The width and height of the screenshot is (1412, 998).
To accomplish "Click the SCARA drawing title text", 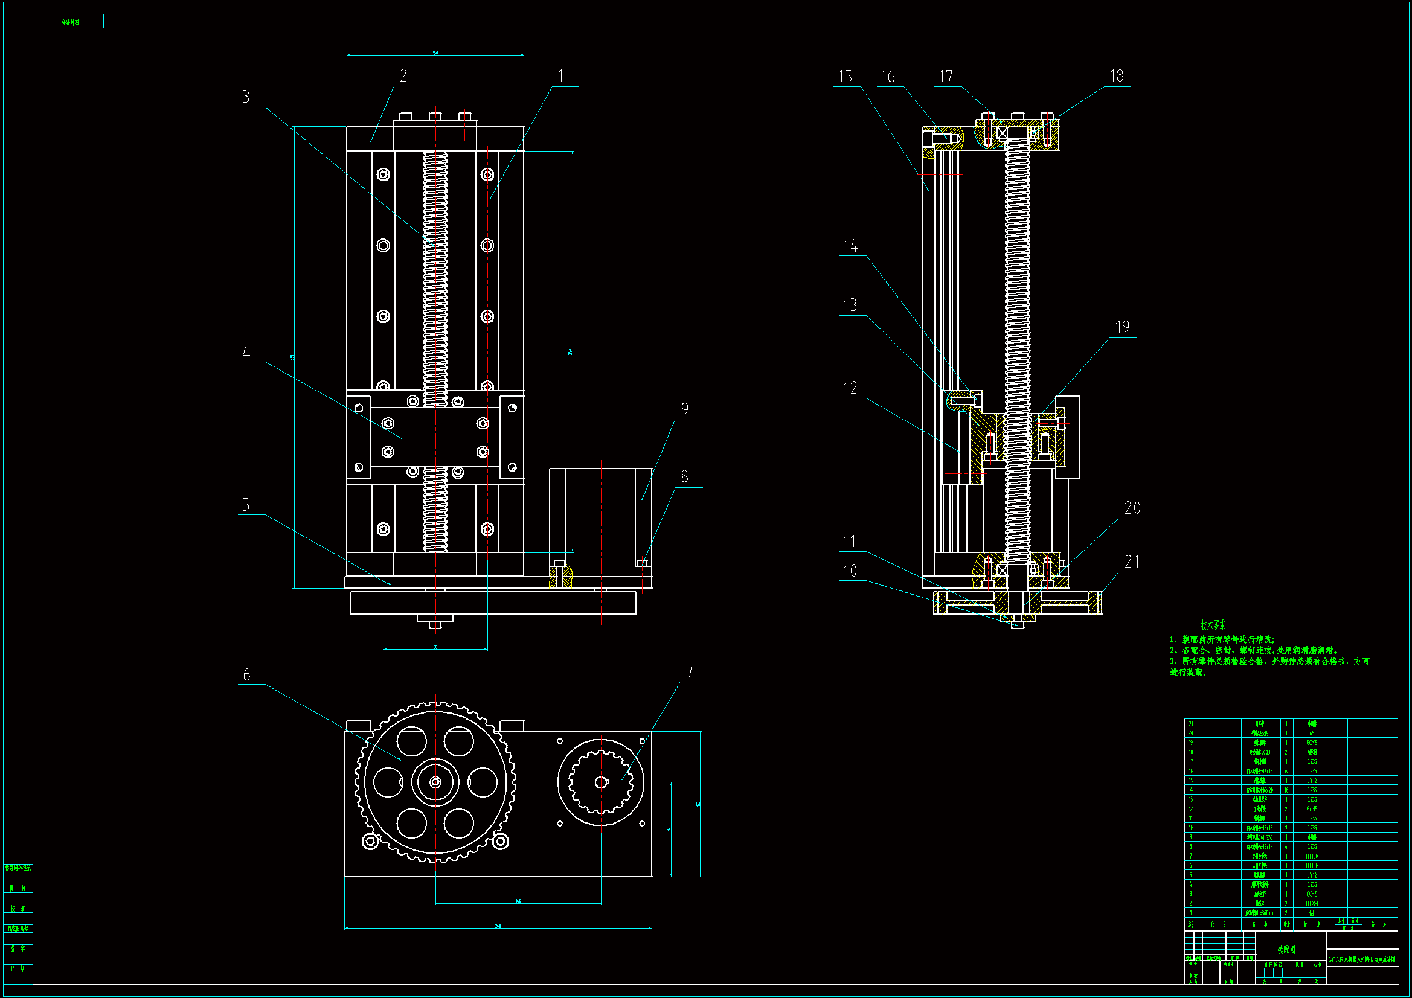I will tap(1361, 959).
